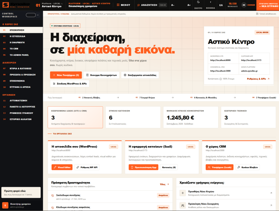
Task: Click Νέοι Υποψήφιοι (3) button
Action: (x=66, y=75)
